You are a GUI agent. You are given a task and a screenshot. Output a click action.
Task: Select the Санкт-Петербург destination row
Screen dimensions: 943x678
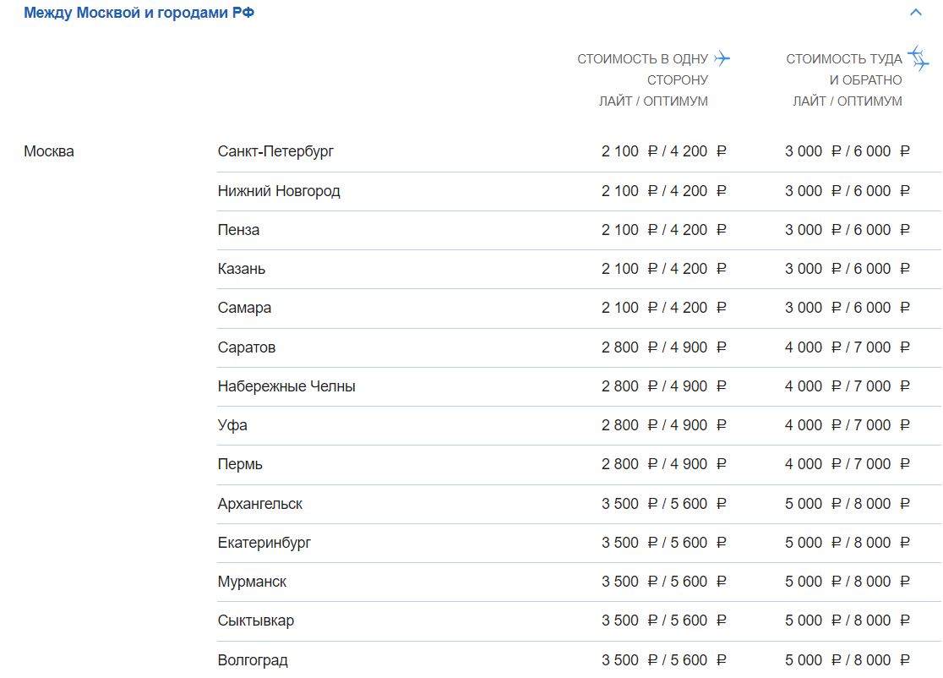pyautogui.click(x=275, y=151)
